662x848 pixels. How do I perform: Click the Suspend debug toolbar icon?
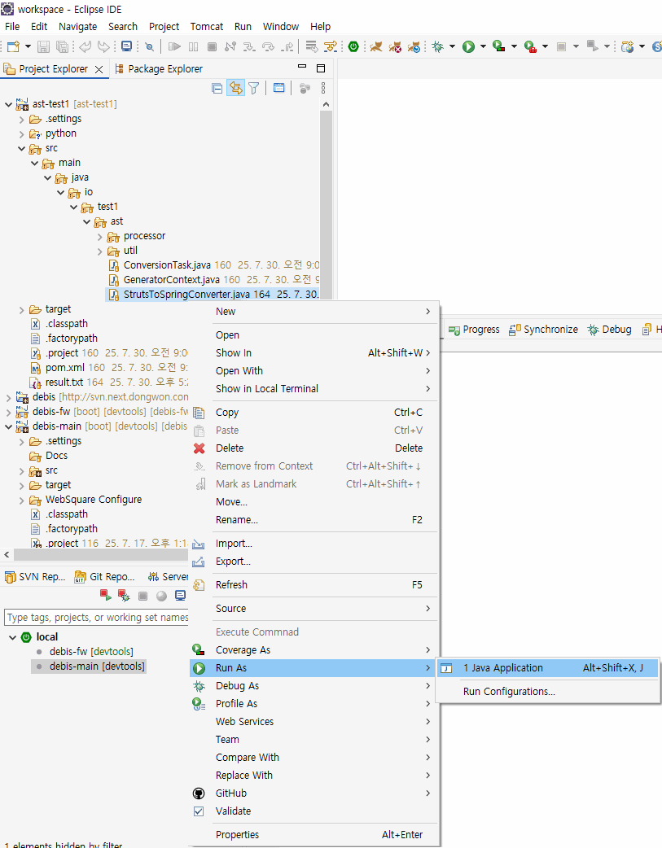pyautogui.click(x=193, y=46)
